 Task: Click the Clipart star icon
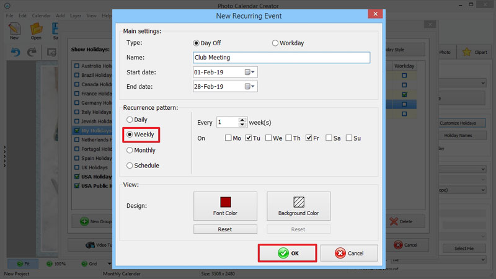tap(467, 52)
